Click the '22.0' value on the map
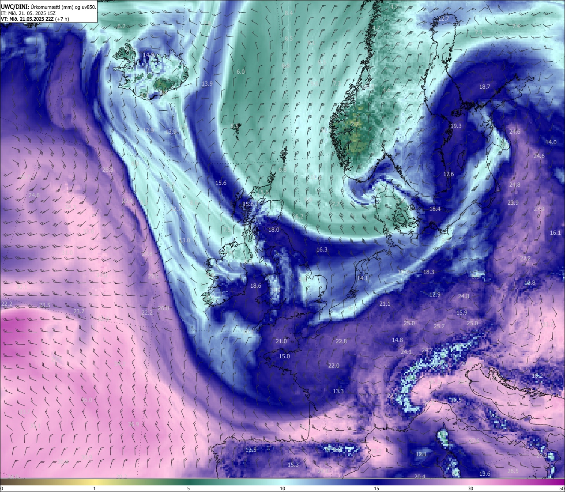Screen dimensions: 565x492 (x=334, y=365)
